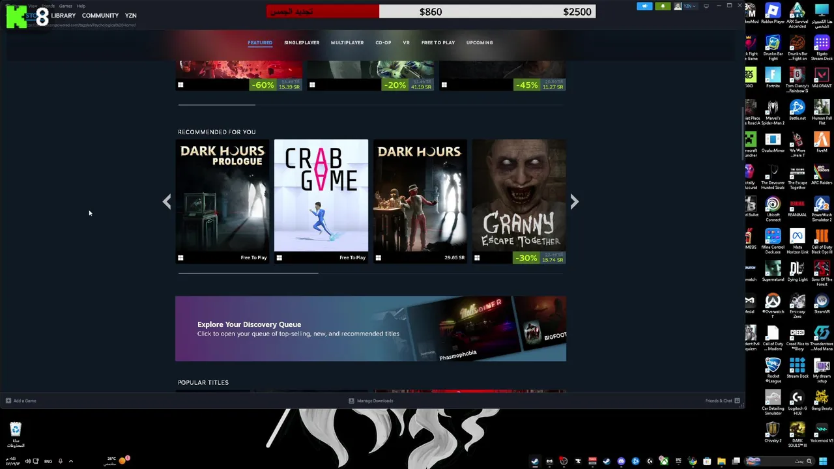Screen dimensions: 834x469
Task: Open the Recycle Bin on the desktop
Action: coord(16,434)
